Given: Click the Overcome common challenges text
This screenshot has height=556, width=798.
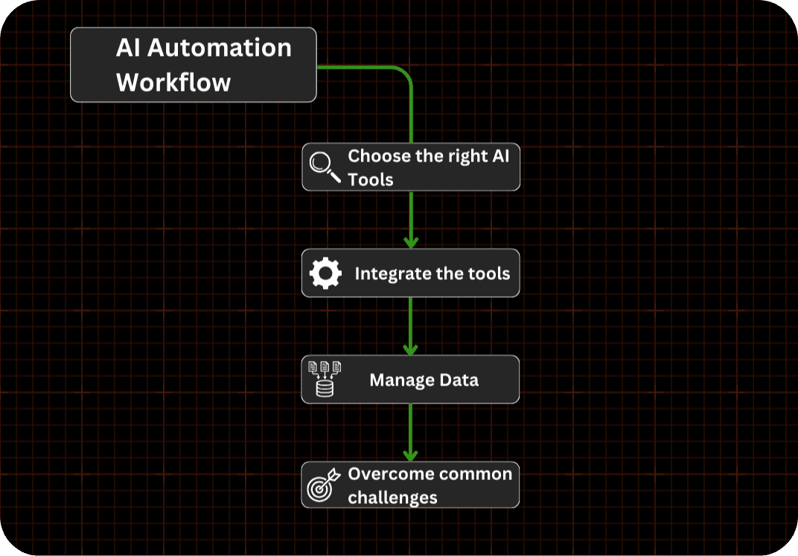Looking at the screenshot, I should [430, 485].
